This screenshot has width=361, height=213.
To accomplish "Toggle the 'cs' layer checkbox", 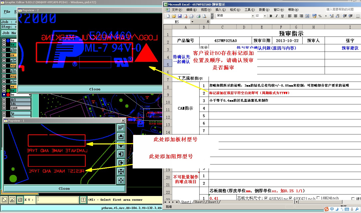I will 4,55.
